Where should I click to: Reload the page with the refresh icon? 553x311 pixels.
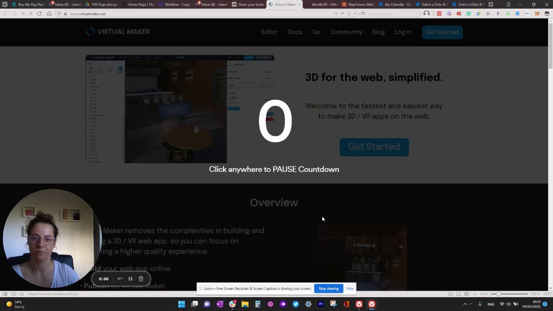coord(39,14)
